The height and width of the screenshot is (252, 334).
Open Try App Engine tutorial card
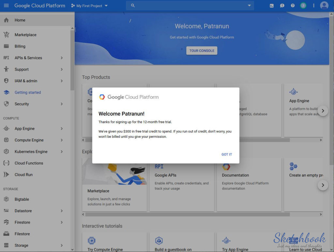[x=249, y=242]
